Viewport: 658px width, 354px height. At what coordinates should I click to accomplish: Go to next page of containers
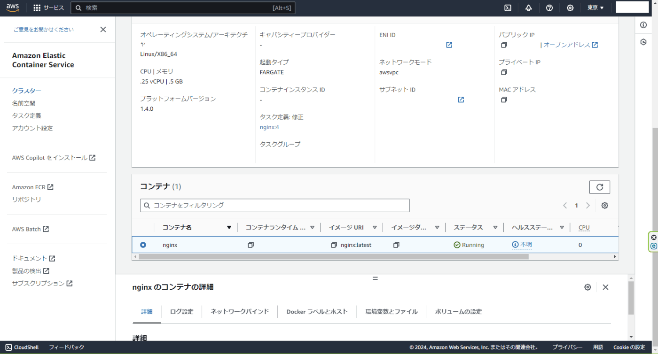(x=588, y=206)
